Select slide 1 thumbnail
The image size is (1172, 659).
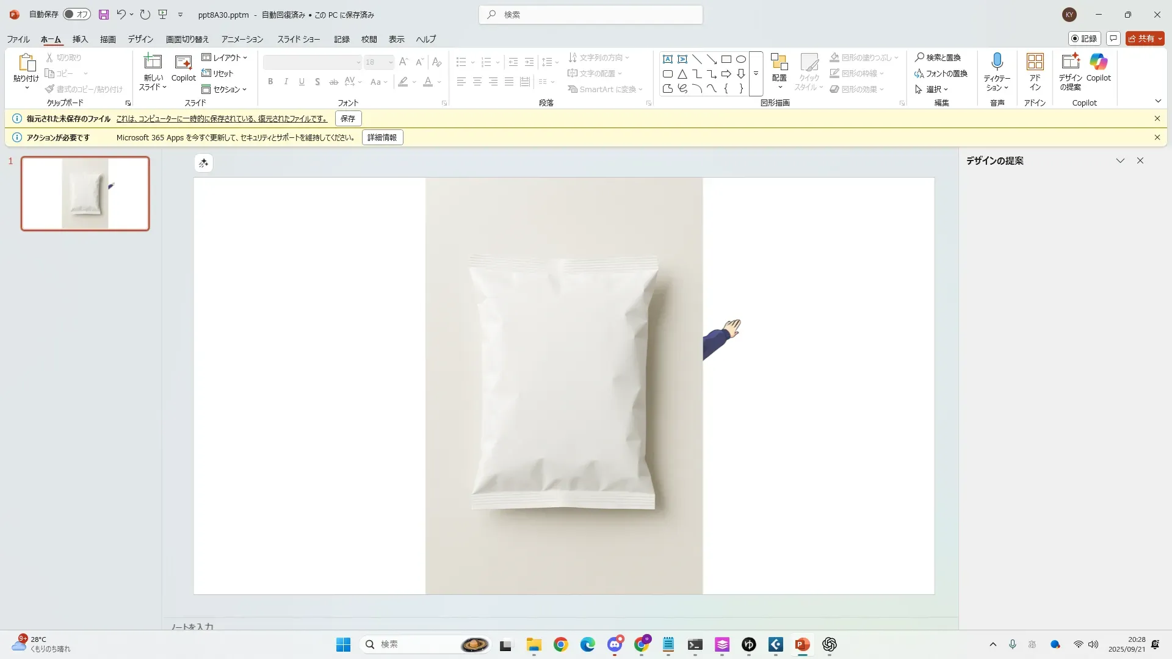[85, 193]
